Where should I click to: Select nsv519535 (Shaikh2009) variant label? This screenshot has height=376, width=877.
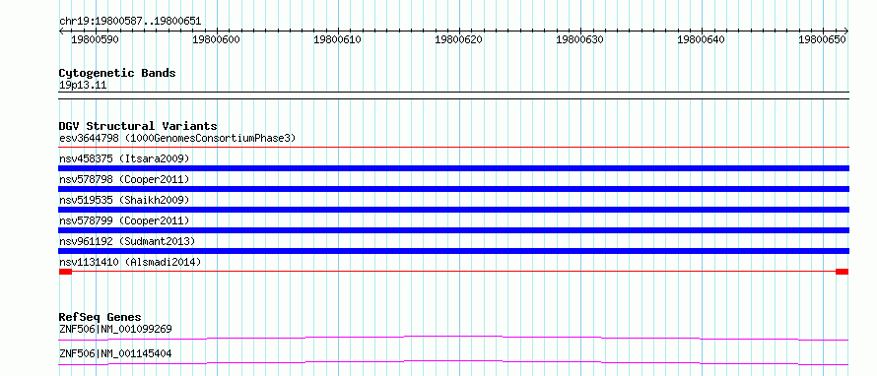(124, 200)
